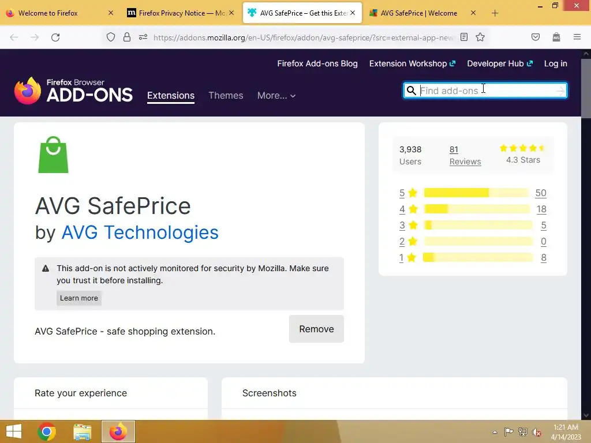
Task: Submit search with arrow in search box
Action: 560,91
